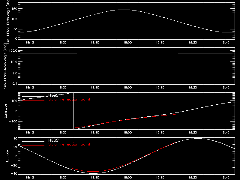The height and width of the screenshot is (180, 240).
Task: Click 19:30 time label under Moon angle plot
Action: point(193,88)
